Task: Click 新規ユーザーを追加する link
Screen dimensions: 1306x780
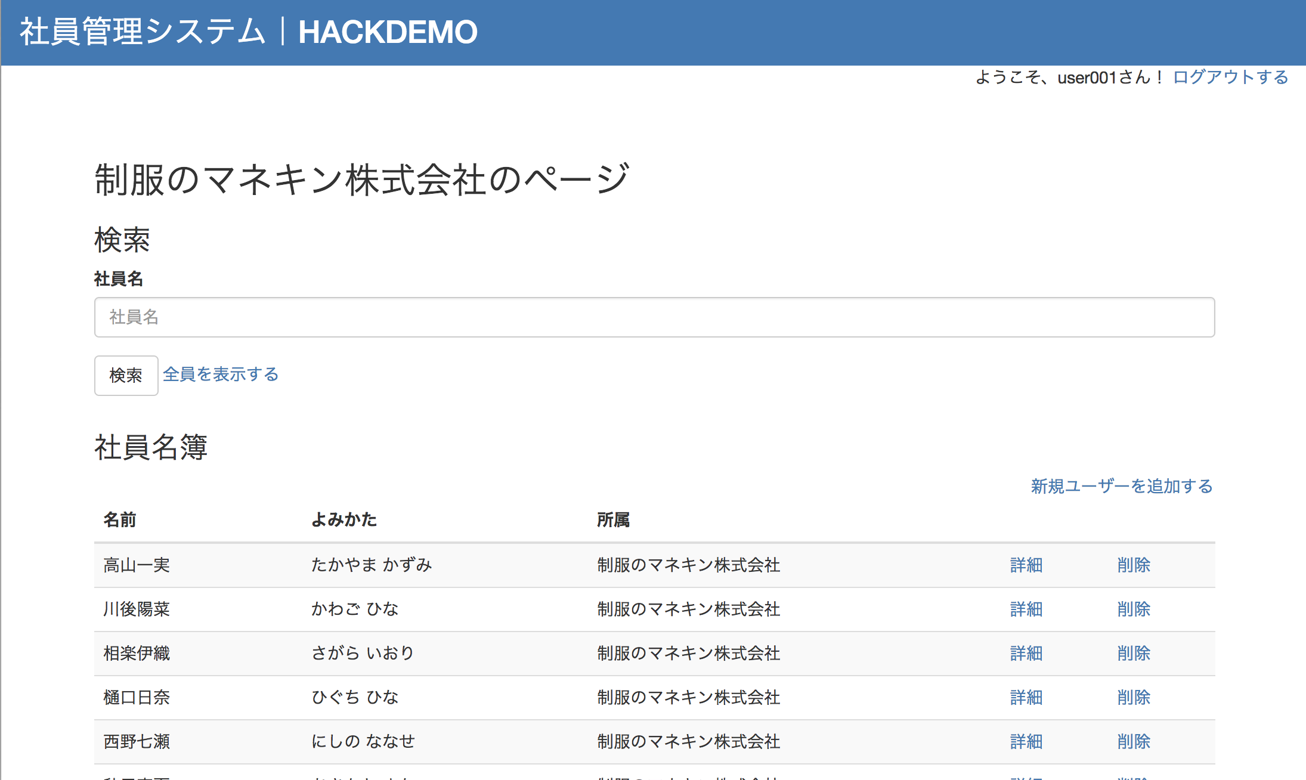Action: pyautogui.click(x=1122, y=487)
